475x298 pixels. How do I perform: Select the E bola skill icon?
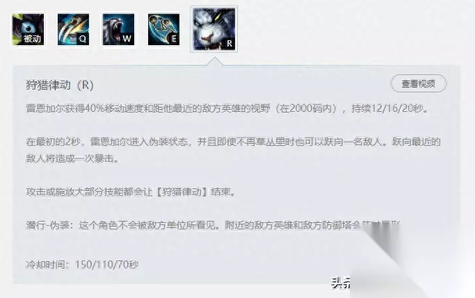click(x=163, y=30)
